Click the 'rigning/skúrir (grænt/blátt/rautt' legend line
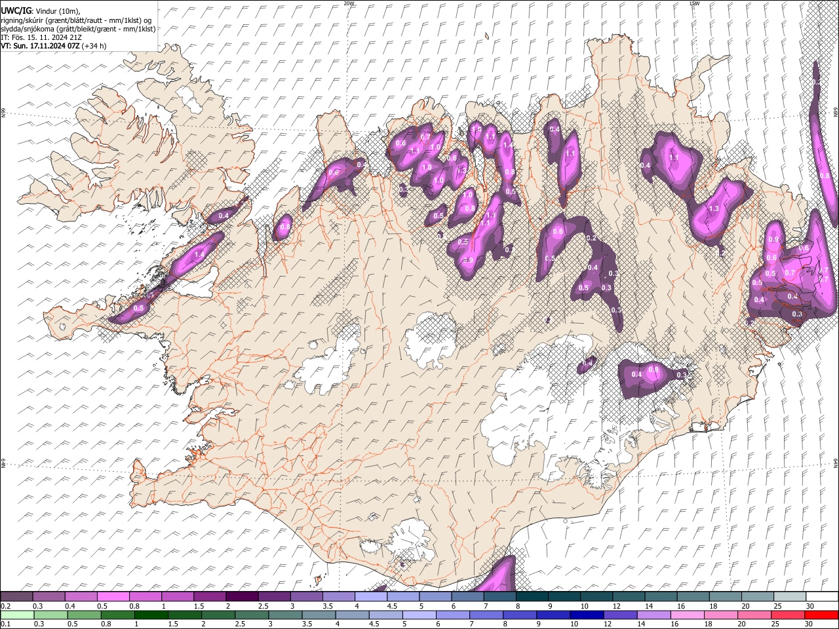 (76, 20)
